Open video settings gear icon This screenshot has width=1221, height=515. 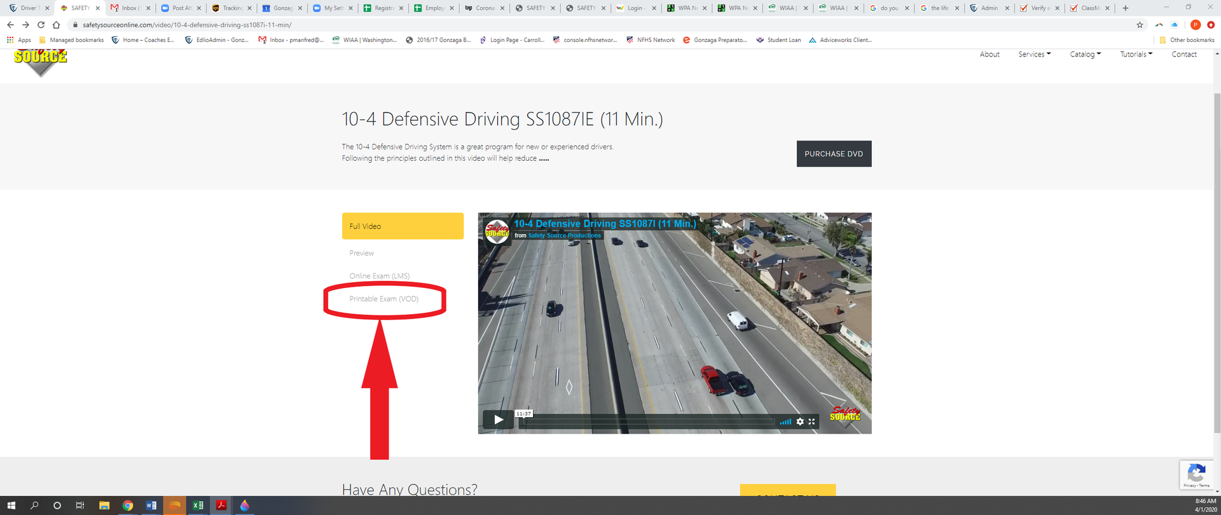(x=800, y=422)
